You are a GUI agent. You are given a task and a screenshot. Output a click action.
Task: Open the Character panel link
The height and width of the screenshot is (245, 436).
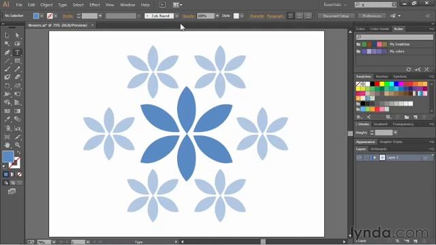[x=257, y=16]
